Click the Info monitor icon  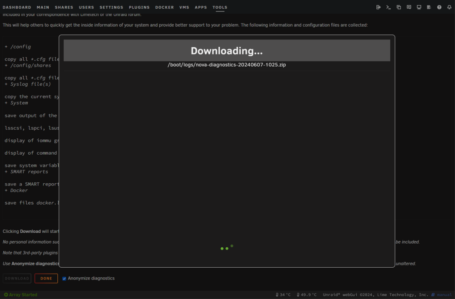(419, 7)
